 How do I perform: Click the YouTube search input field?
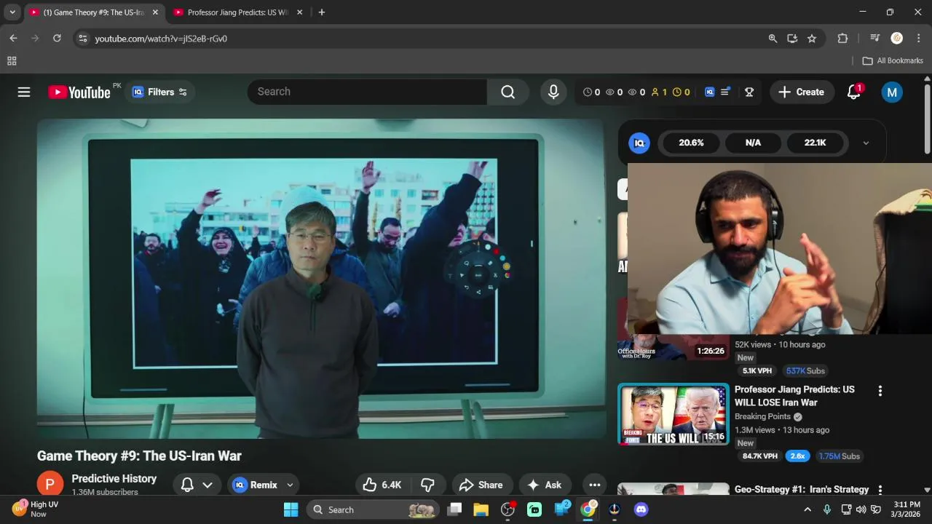[x=367, y=92]
